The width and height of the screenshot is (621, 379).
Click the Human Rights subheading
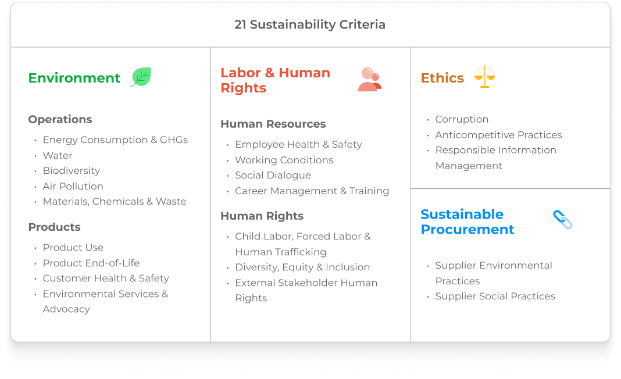(x=262, y=216)
